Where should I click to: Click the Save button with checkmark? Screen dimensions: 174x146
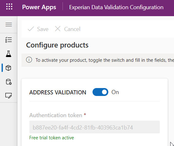coord(38,29)
